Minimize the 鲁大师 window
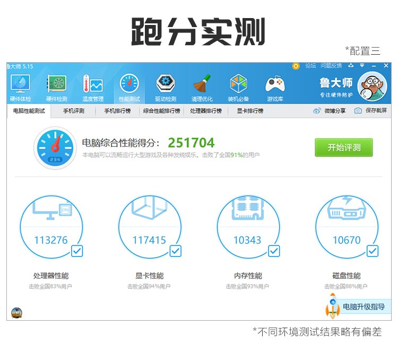The width and height of the screenshot is (398, 343). pos(374,66)
